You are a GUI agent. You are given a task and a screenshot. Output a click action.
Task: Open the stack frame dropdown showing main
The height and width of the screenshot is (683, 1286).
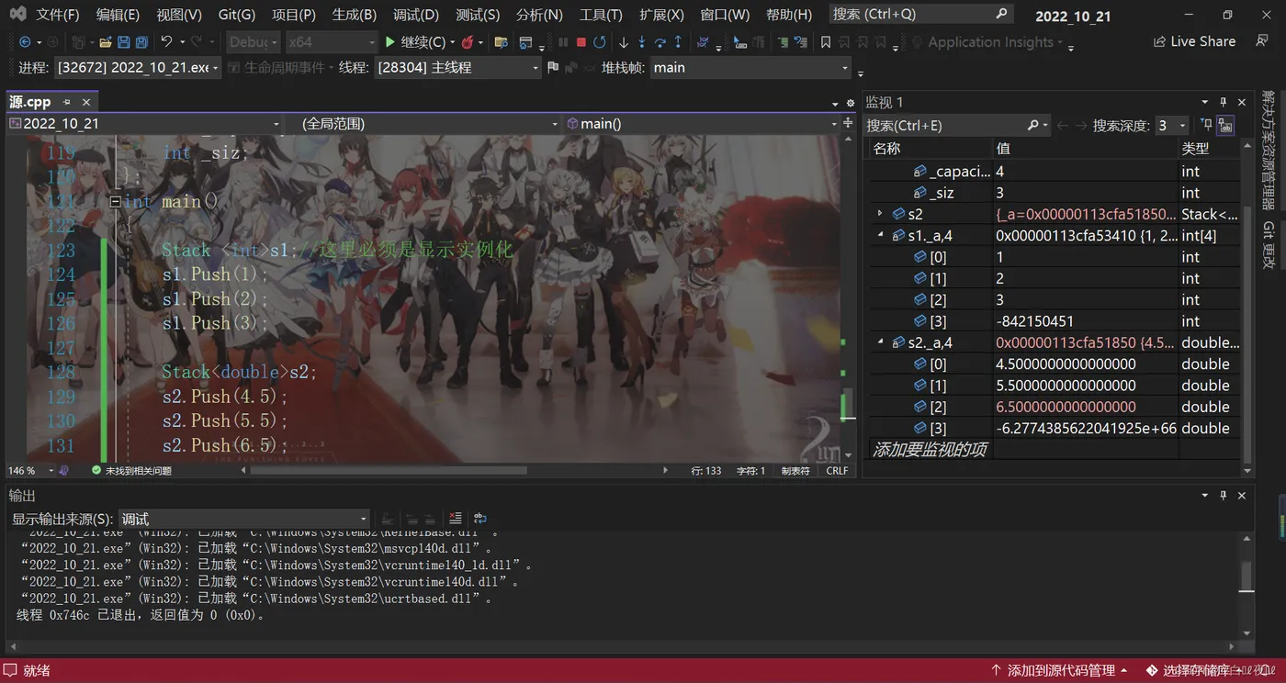(750, 68)
